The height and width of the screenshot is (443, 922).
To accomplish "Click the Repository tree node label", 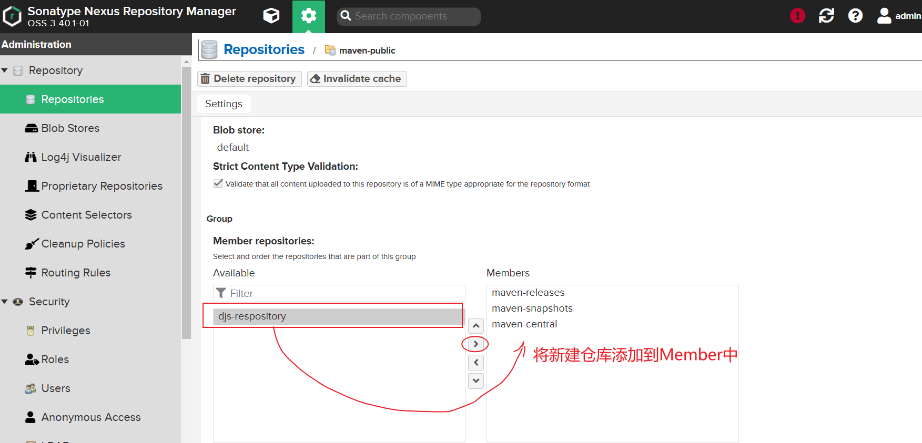I will [x=56, y=70].
